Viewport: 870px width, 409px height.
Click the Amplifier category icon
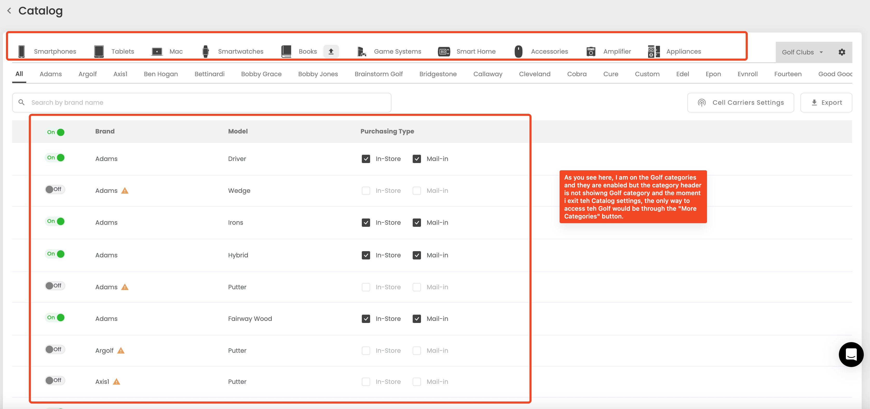591,52
